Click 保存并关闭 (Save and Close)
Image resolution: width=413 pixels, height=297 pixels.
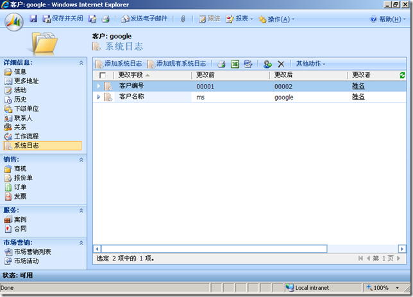coord(63,19)
